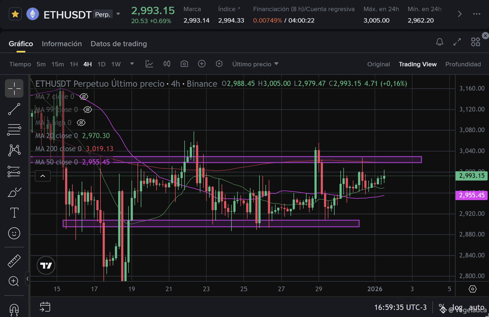This screenshot has height=317, width=489.
Task: Select the ruler measure tool
Action: pyautogui.click(x=14, y=261)
